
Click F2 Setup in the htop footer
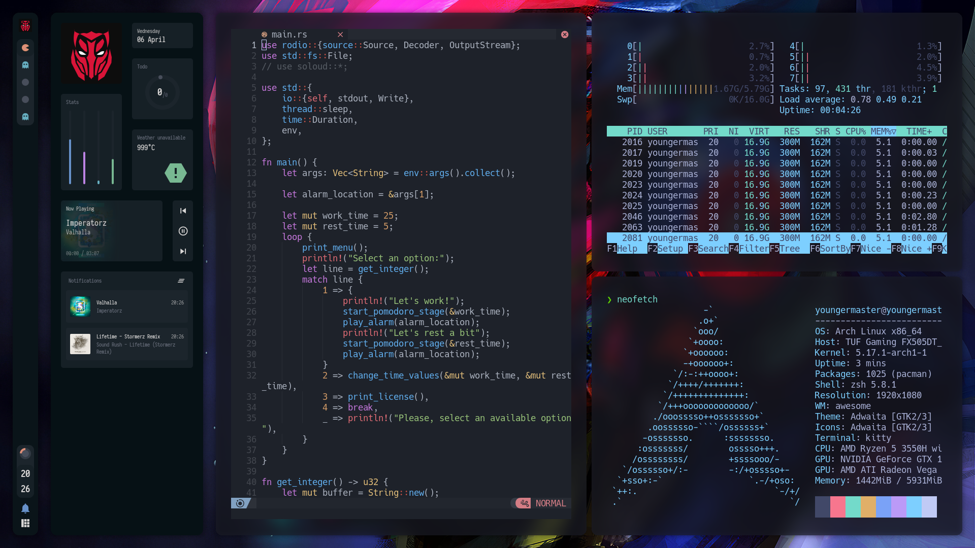[665, 249]
